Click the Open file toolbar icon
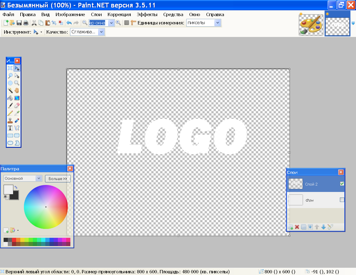Image resolution: width=356 pixels, height=275 pixels. tap(12, 23)
